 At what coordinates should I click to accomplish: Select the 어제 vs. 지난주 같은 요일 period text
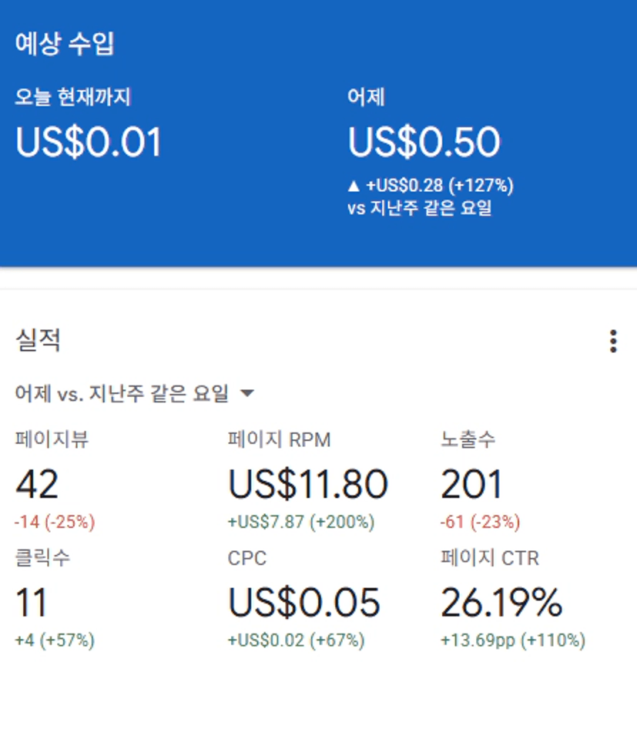[122, 394]
